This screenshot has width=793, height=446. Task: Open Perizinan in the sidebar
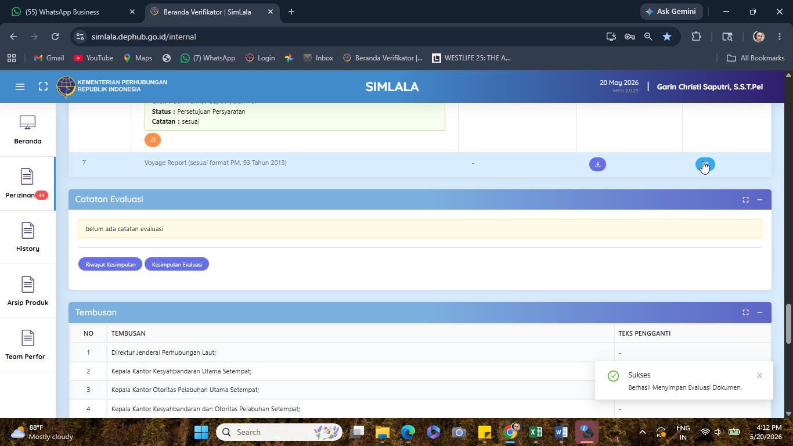28,184
